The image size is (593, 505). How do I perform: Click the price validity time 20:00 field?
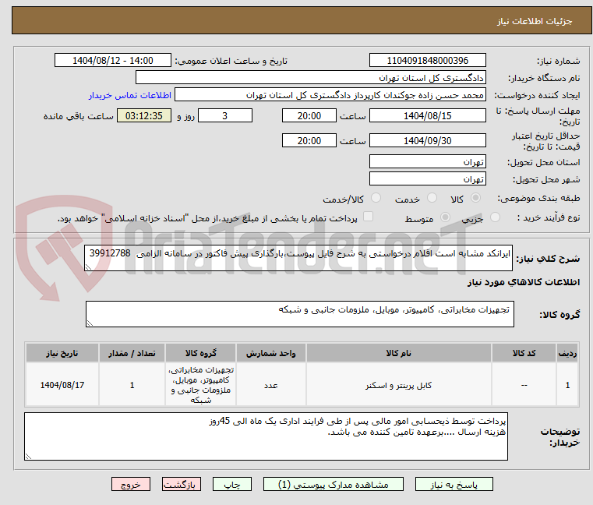tap(309, 140)
